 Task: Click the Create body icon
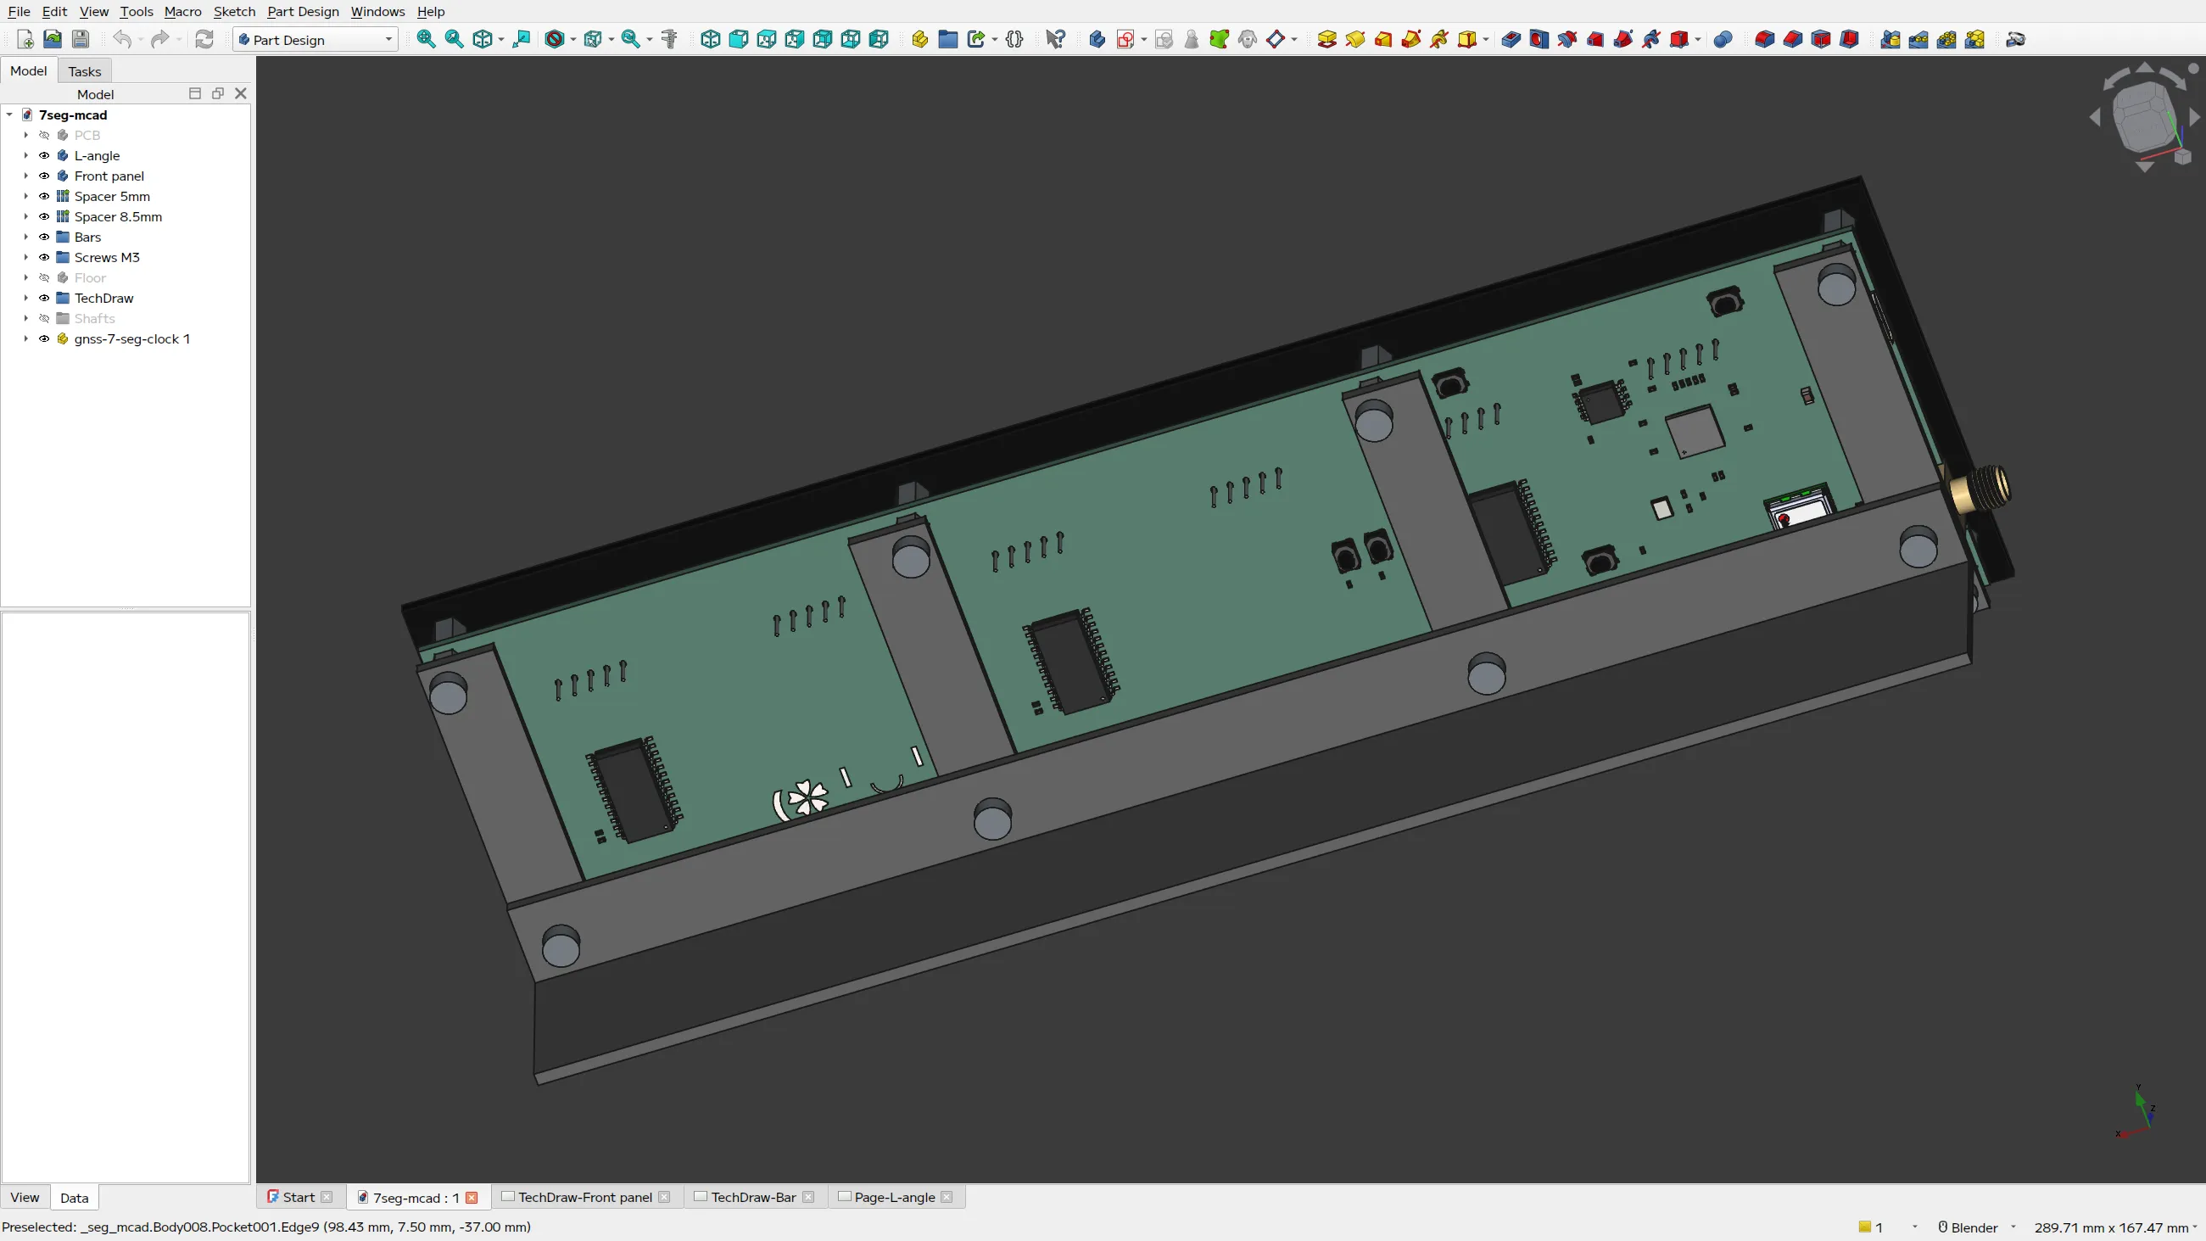coord(1097,39)
